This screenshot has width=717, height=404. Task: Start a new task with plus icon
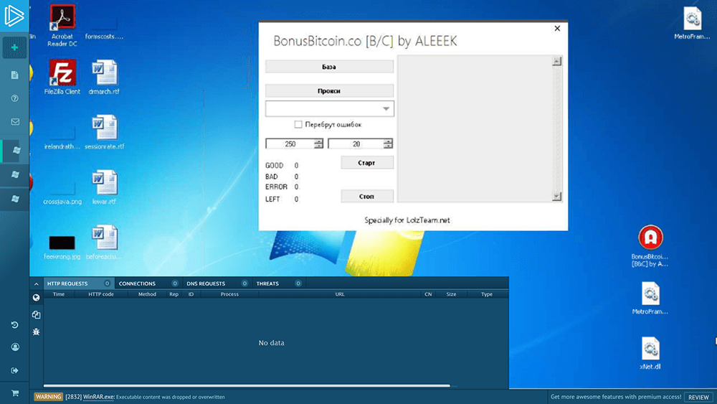tap(14, 47)
